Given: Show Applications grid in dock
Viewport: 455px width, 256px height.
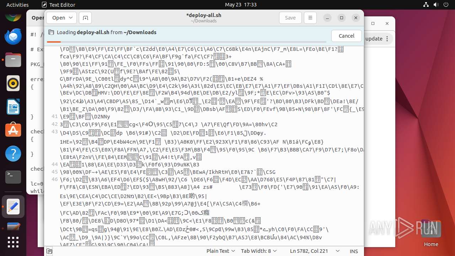Looking at the screenshot, I should click(x=13, y=242).
